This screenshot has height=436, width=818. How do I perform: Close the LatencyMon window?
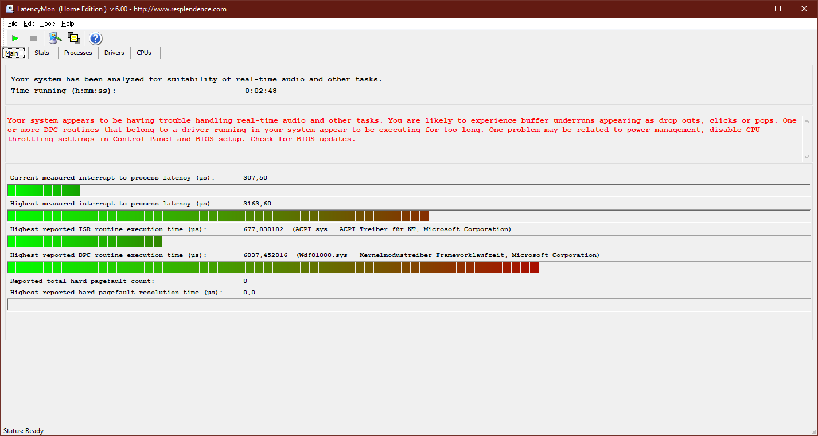(804, 9)
